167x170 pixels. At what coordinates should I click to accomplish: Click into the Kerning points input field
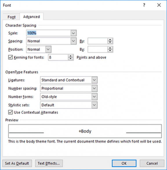point(58,57)
